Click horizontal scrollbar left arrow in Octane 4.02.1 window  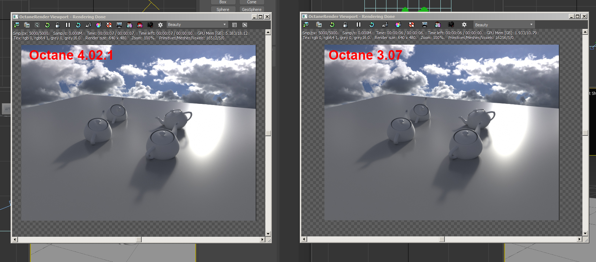tap(15, 240)
